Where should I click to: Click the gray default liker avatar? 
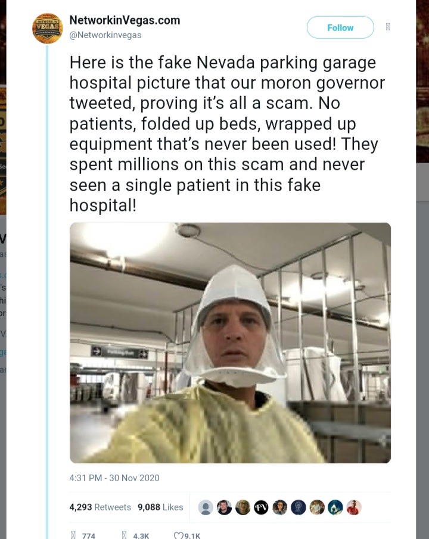click(x=206, y=507)
